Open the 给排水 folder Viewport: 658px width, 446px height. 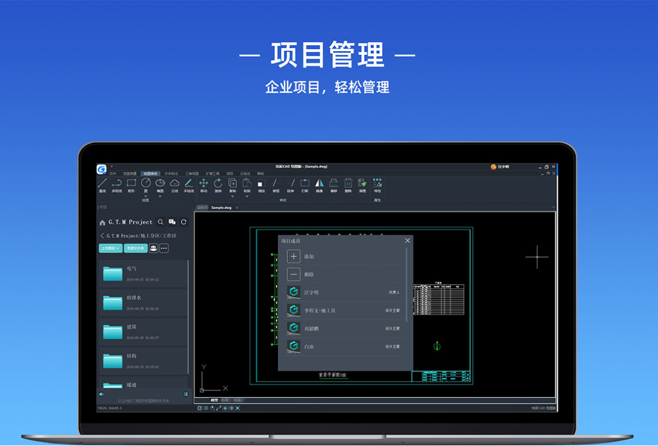click(143, 303)
